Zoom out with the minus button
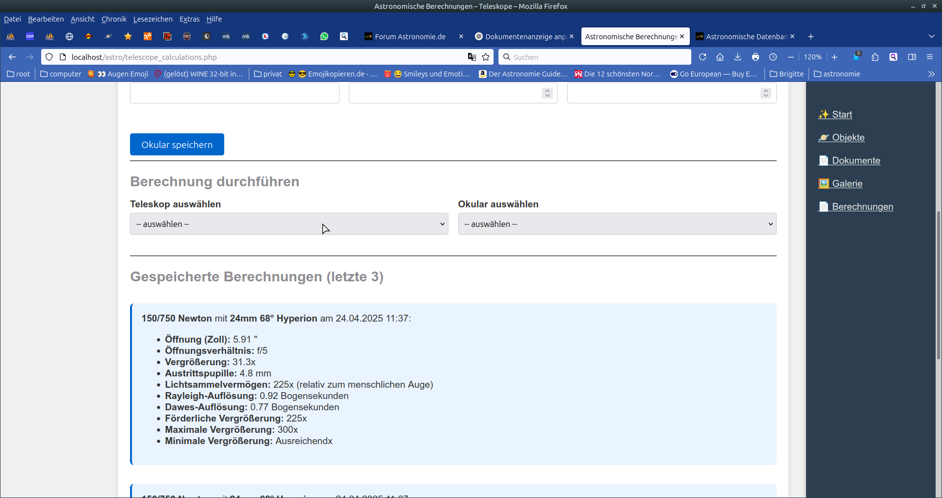The height and width of the screenshot is (498, 942). tap(790, 57)
